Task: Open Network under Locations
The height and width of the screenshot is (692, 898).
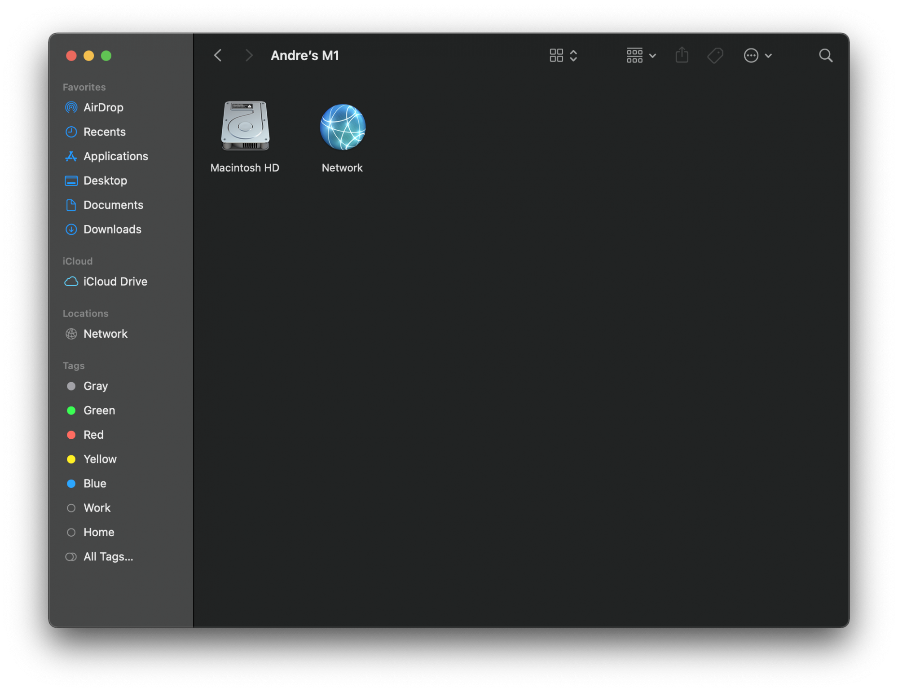Action: coord(105,334)
